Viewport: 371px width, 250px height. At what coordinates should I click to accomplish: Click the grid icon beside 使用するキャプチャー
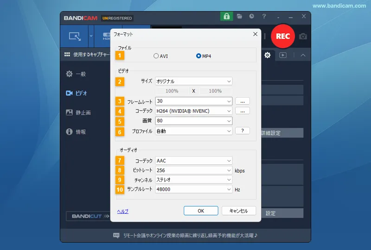coord(67,54)
